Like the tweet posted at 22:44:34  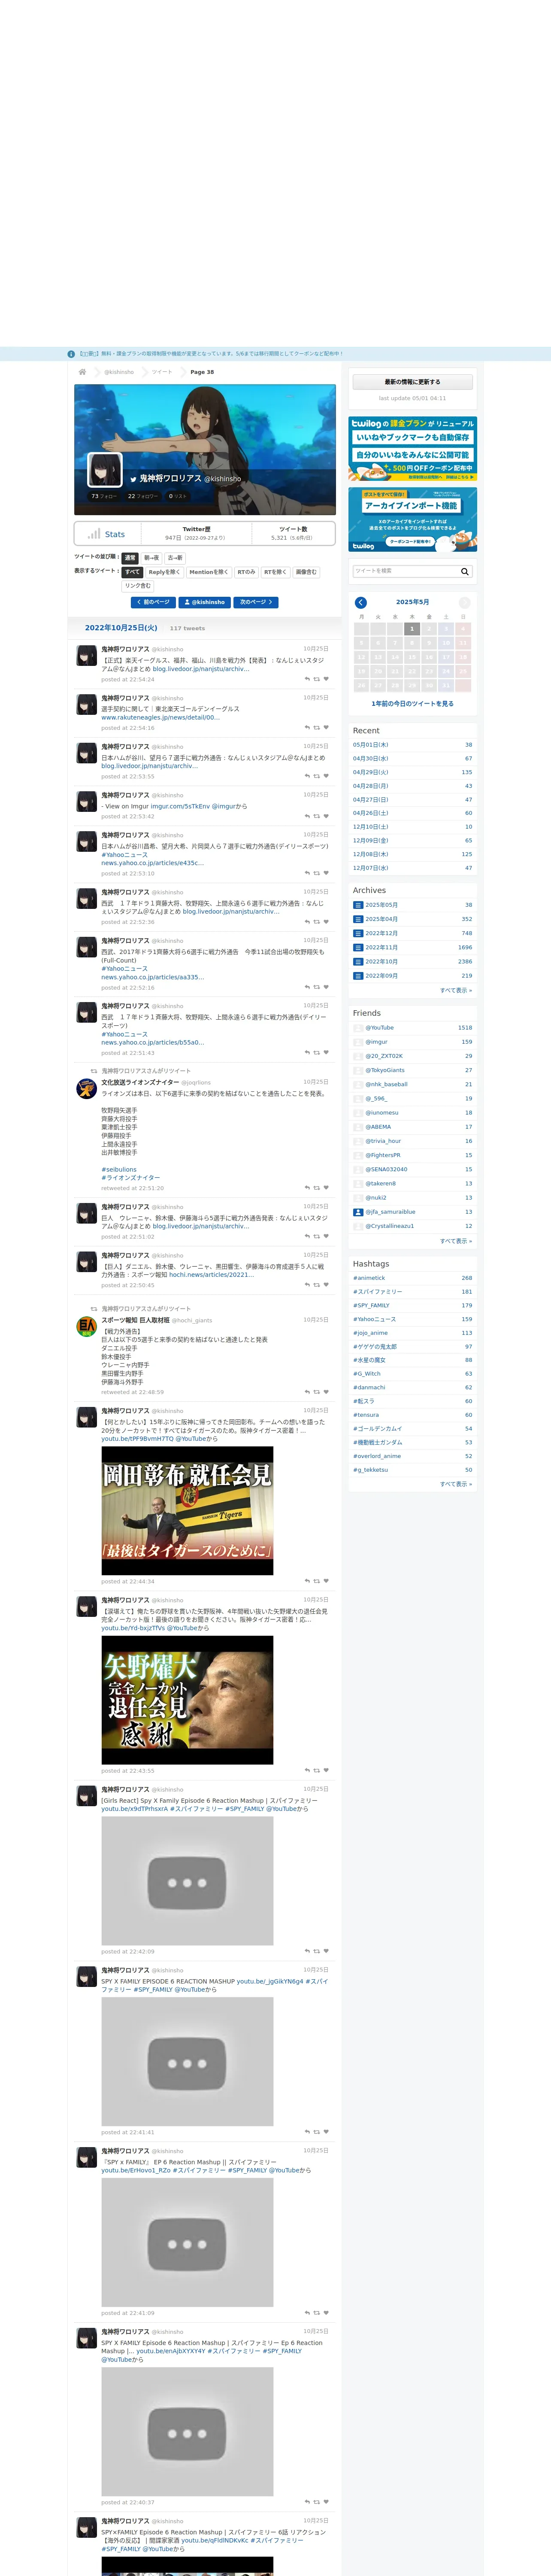326,1581
